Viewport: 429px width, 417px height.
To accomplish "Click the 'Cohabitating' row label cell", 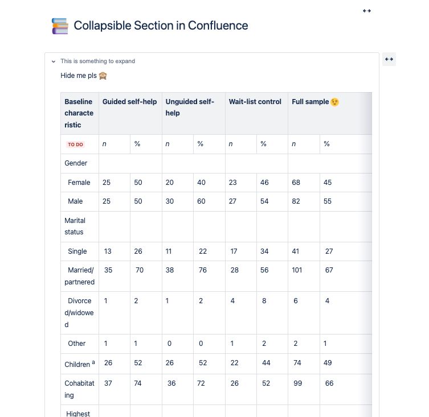I will [x=79, y=389].
